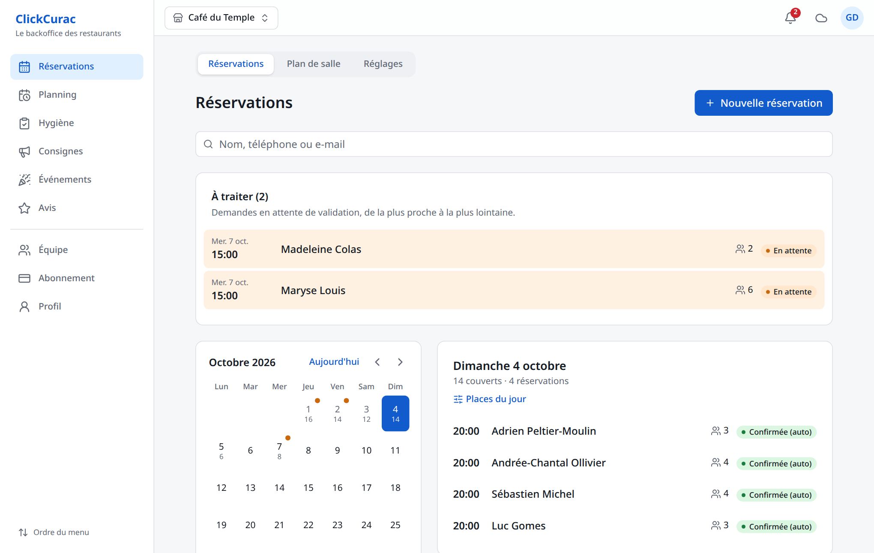Select October 1 in the calendar
The image size is (874, 553).
308,413
